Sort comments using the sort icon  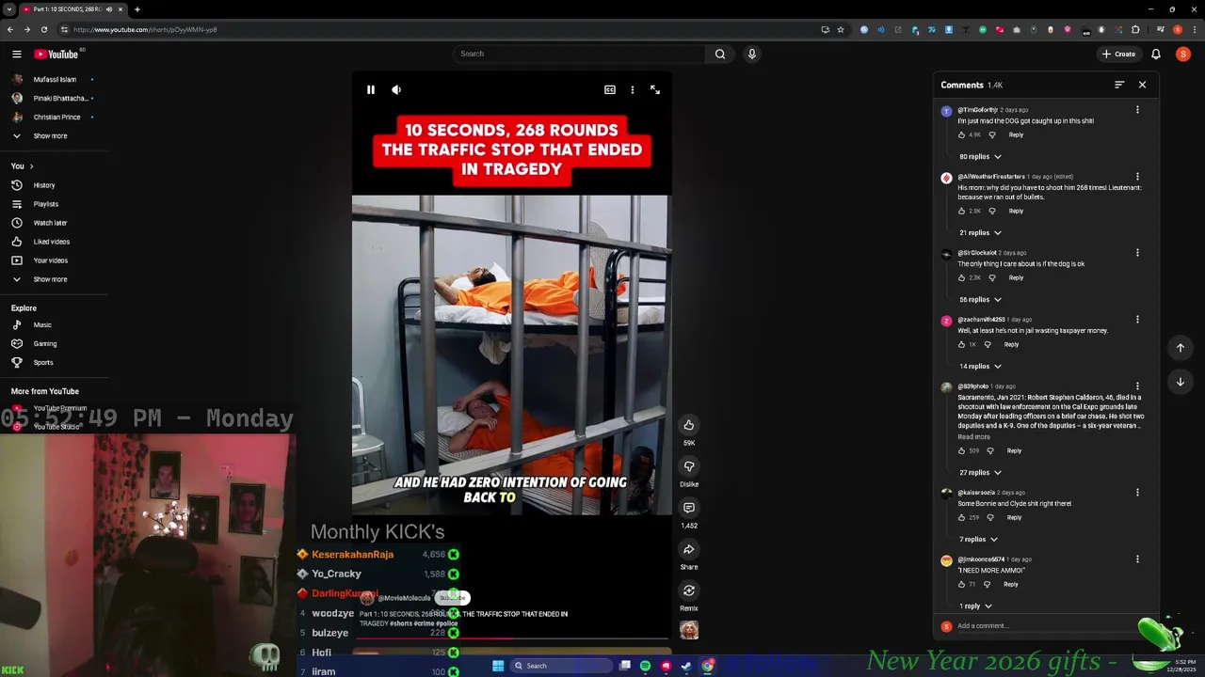(x=1119, y=85)
